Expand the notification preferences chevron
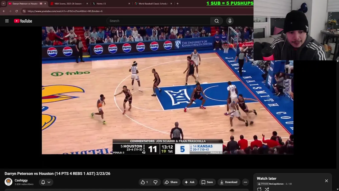 coord(49,182)
